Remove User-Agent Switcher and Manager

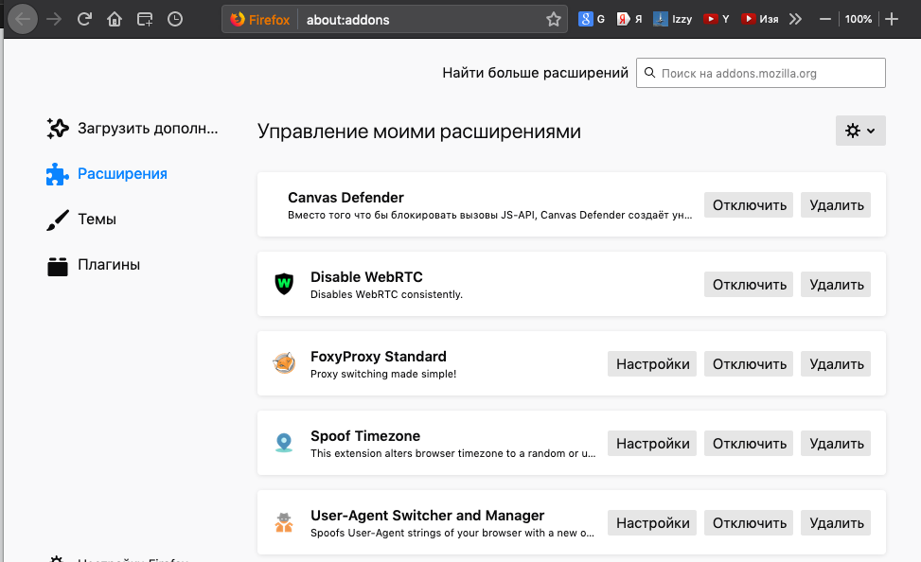836,522
